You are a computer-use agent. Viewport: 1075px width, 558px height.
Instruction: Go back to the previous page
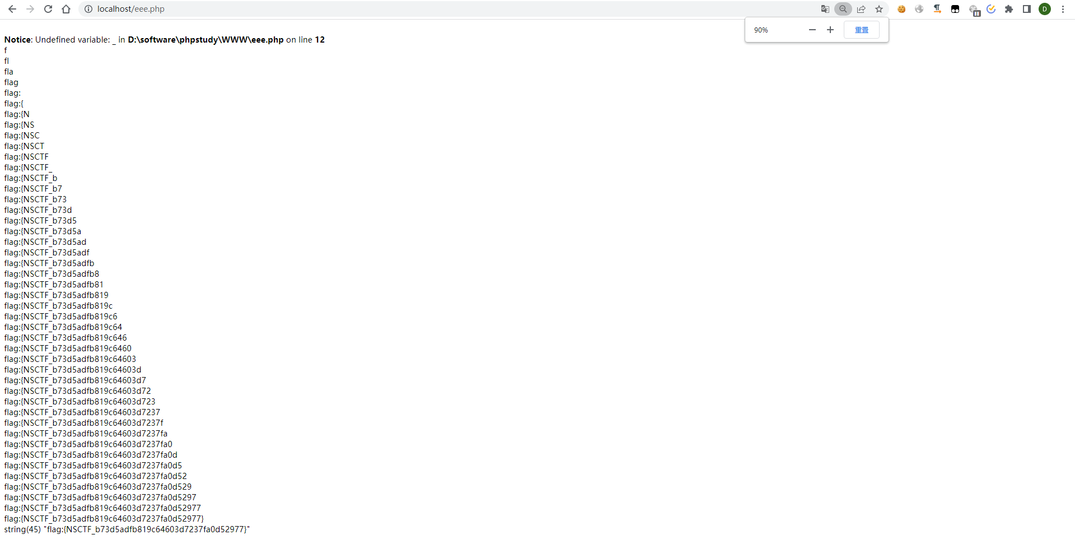pos(12,9)
